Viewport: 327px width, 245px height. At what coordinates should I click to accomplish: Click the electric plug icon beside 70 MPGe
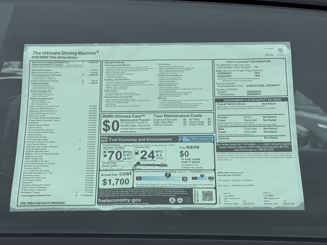[105, 152]
